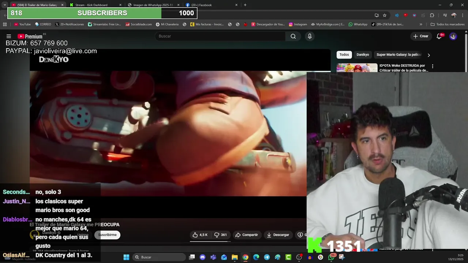Screen dimensions: 468x263
Task: Open the (99+) TikTok de Javi... bookmark
Action: [388, 24]
